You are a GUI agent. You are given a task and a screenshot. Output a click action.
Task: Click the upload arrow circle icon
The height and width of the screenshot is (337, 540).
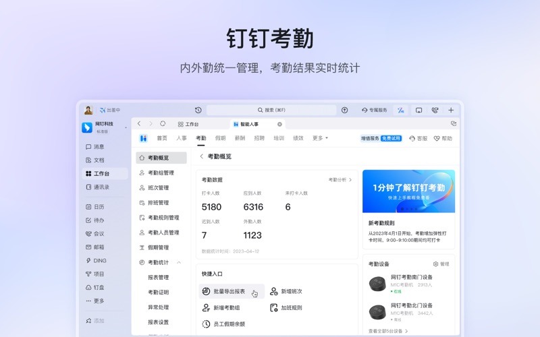click(x=344, y=110)
